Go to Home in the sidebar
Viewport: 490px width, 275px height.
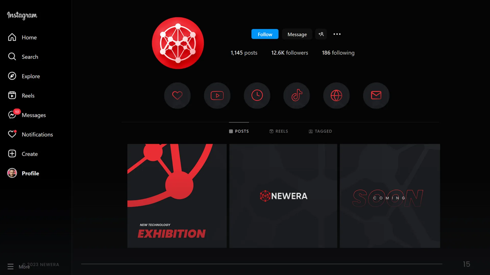pos(29,37)
